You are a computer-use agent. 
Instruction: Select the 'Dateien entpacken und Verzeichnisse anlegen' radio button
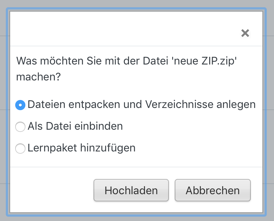coord(20,105)
